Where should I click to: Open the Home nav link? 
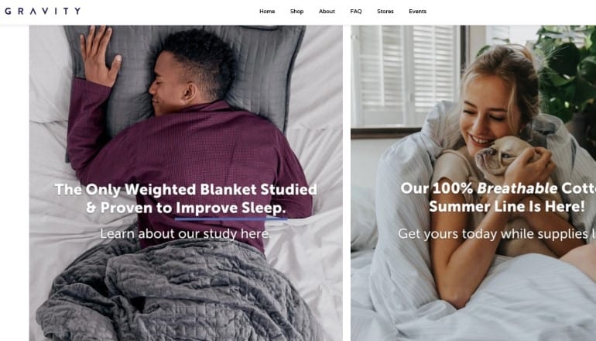(x=267, y=12)
